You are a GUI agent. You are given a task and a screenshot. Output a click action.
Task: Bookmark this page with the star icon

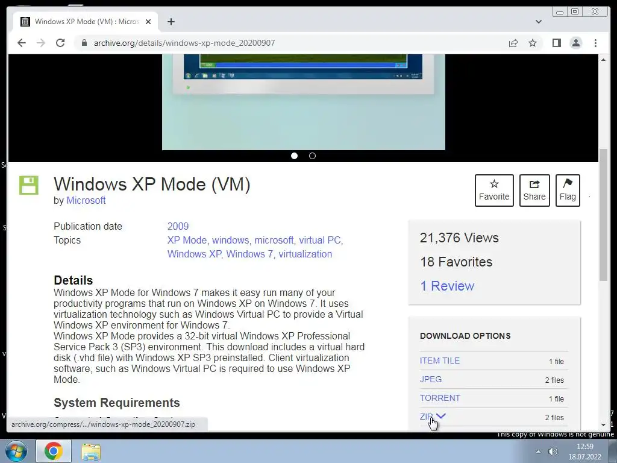tap(533, 43)
